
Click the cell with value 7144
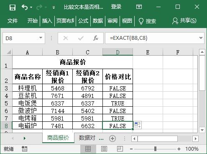coord(58,110)
